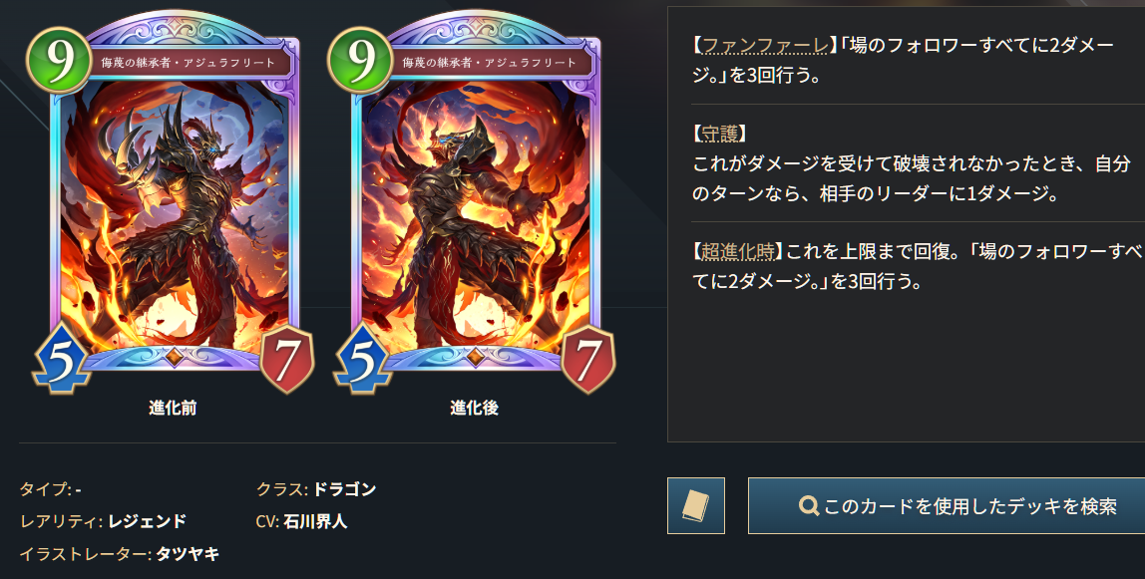Viewport: 1145px width, 579px height.
Task: Click the 進化前 label under the card
Action: pos(174,408)
